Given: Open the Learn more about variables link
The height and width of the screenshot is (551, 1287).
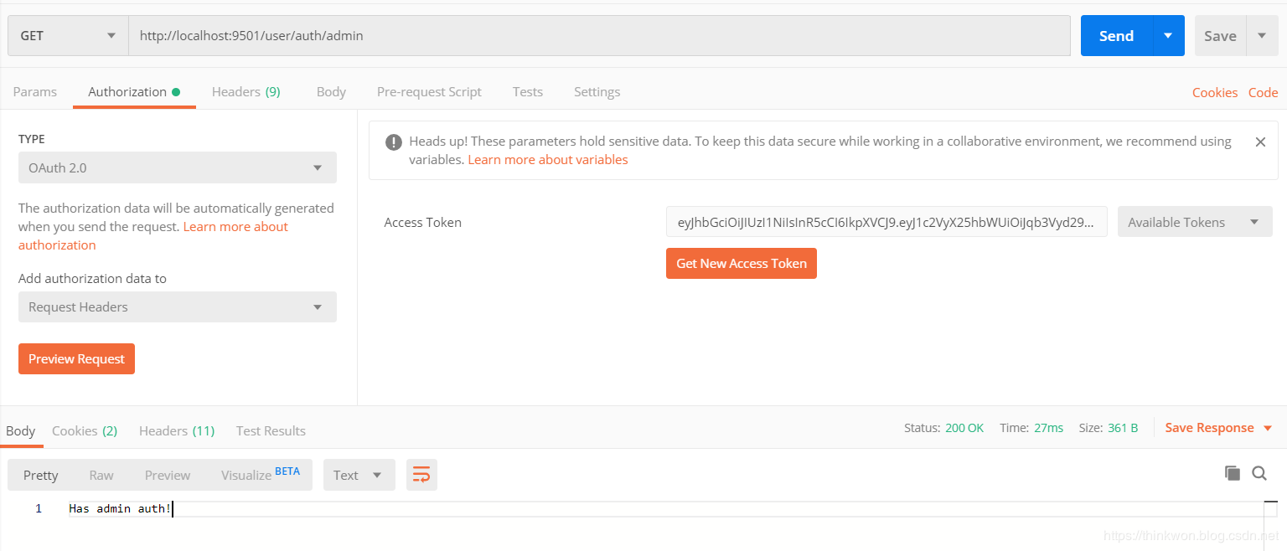Looking at the screenshot, I should tap(547, 160).
